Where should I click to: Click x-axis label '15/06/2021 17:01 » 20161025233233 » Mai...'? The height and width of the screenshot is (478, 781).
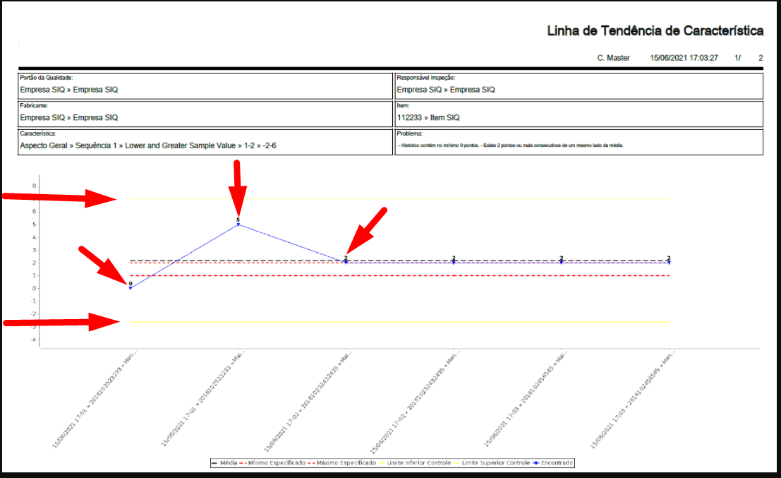202,399
